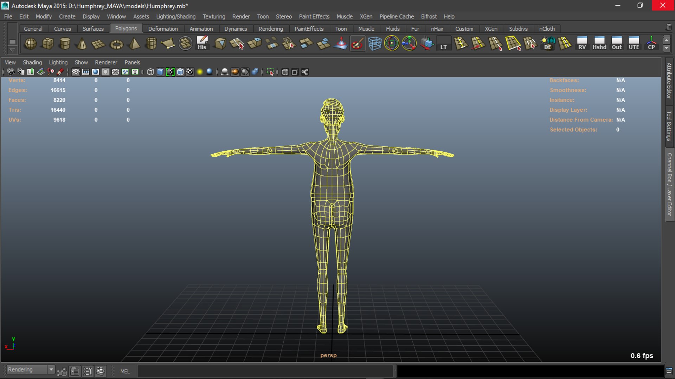Select the Sculpt Geometry brush tool icon
The width and height of the screenshot is (675, 379).
click(x=358, y=44)
